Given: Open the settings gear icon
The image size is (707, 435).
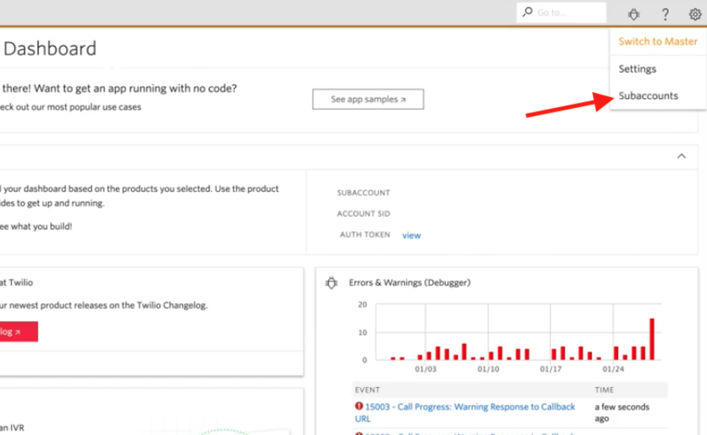Looking at the screenshot, I should tap(695, 14).
